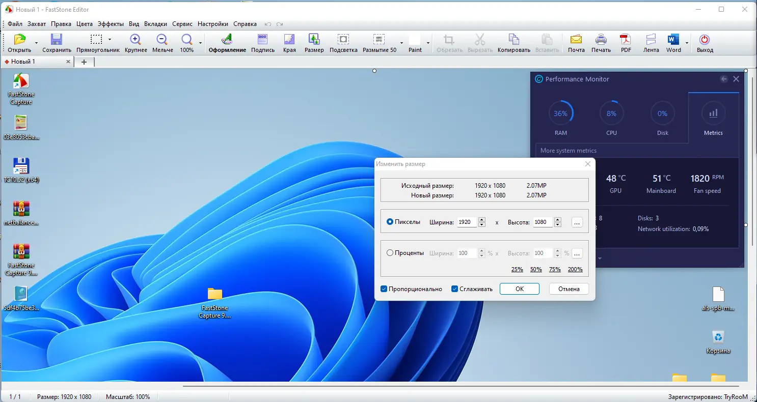Toggle the Сглаживать checkbox

point(455,289)
